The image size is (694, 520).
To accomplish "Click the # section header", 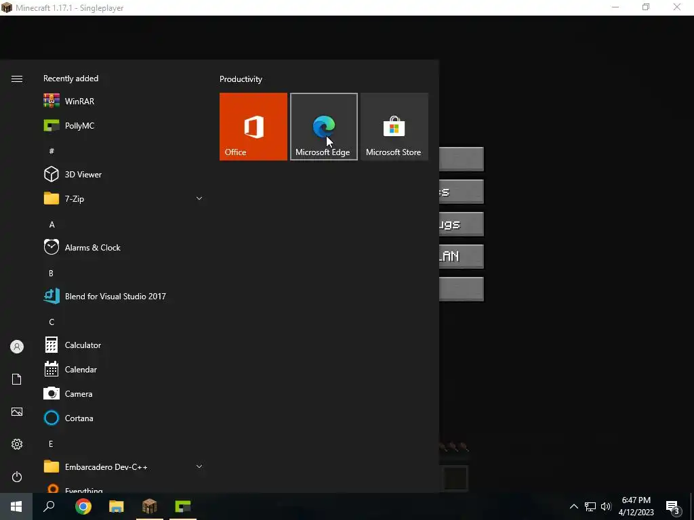I will [x=52, y=151].
